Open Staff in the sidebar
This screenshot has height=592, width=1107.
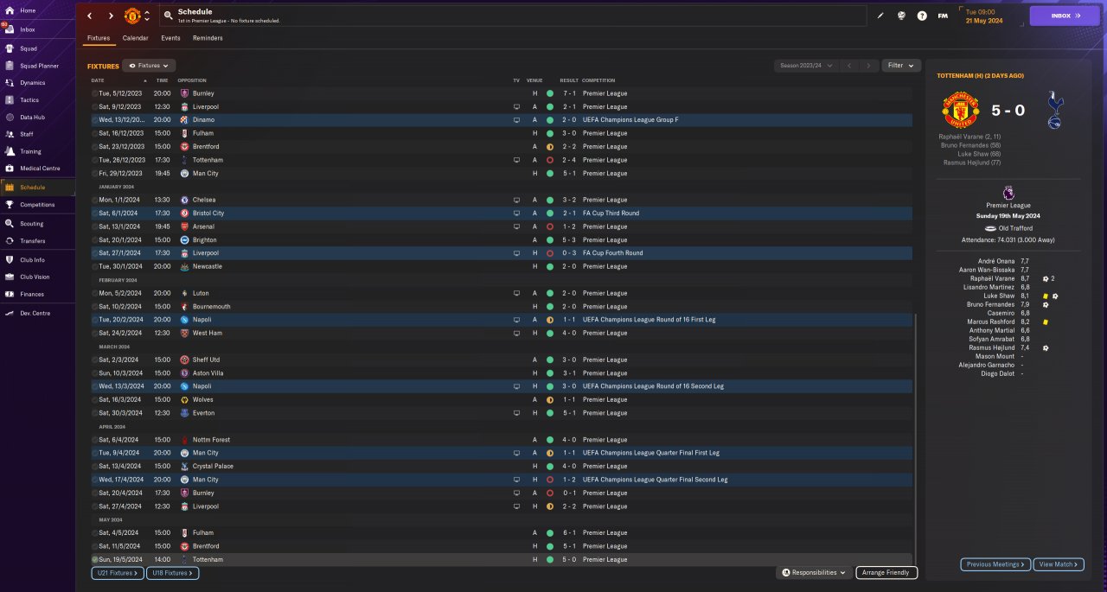[27, 134]
